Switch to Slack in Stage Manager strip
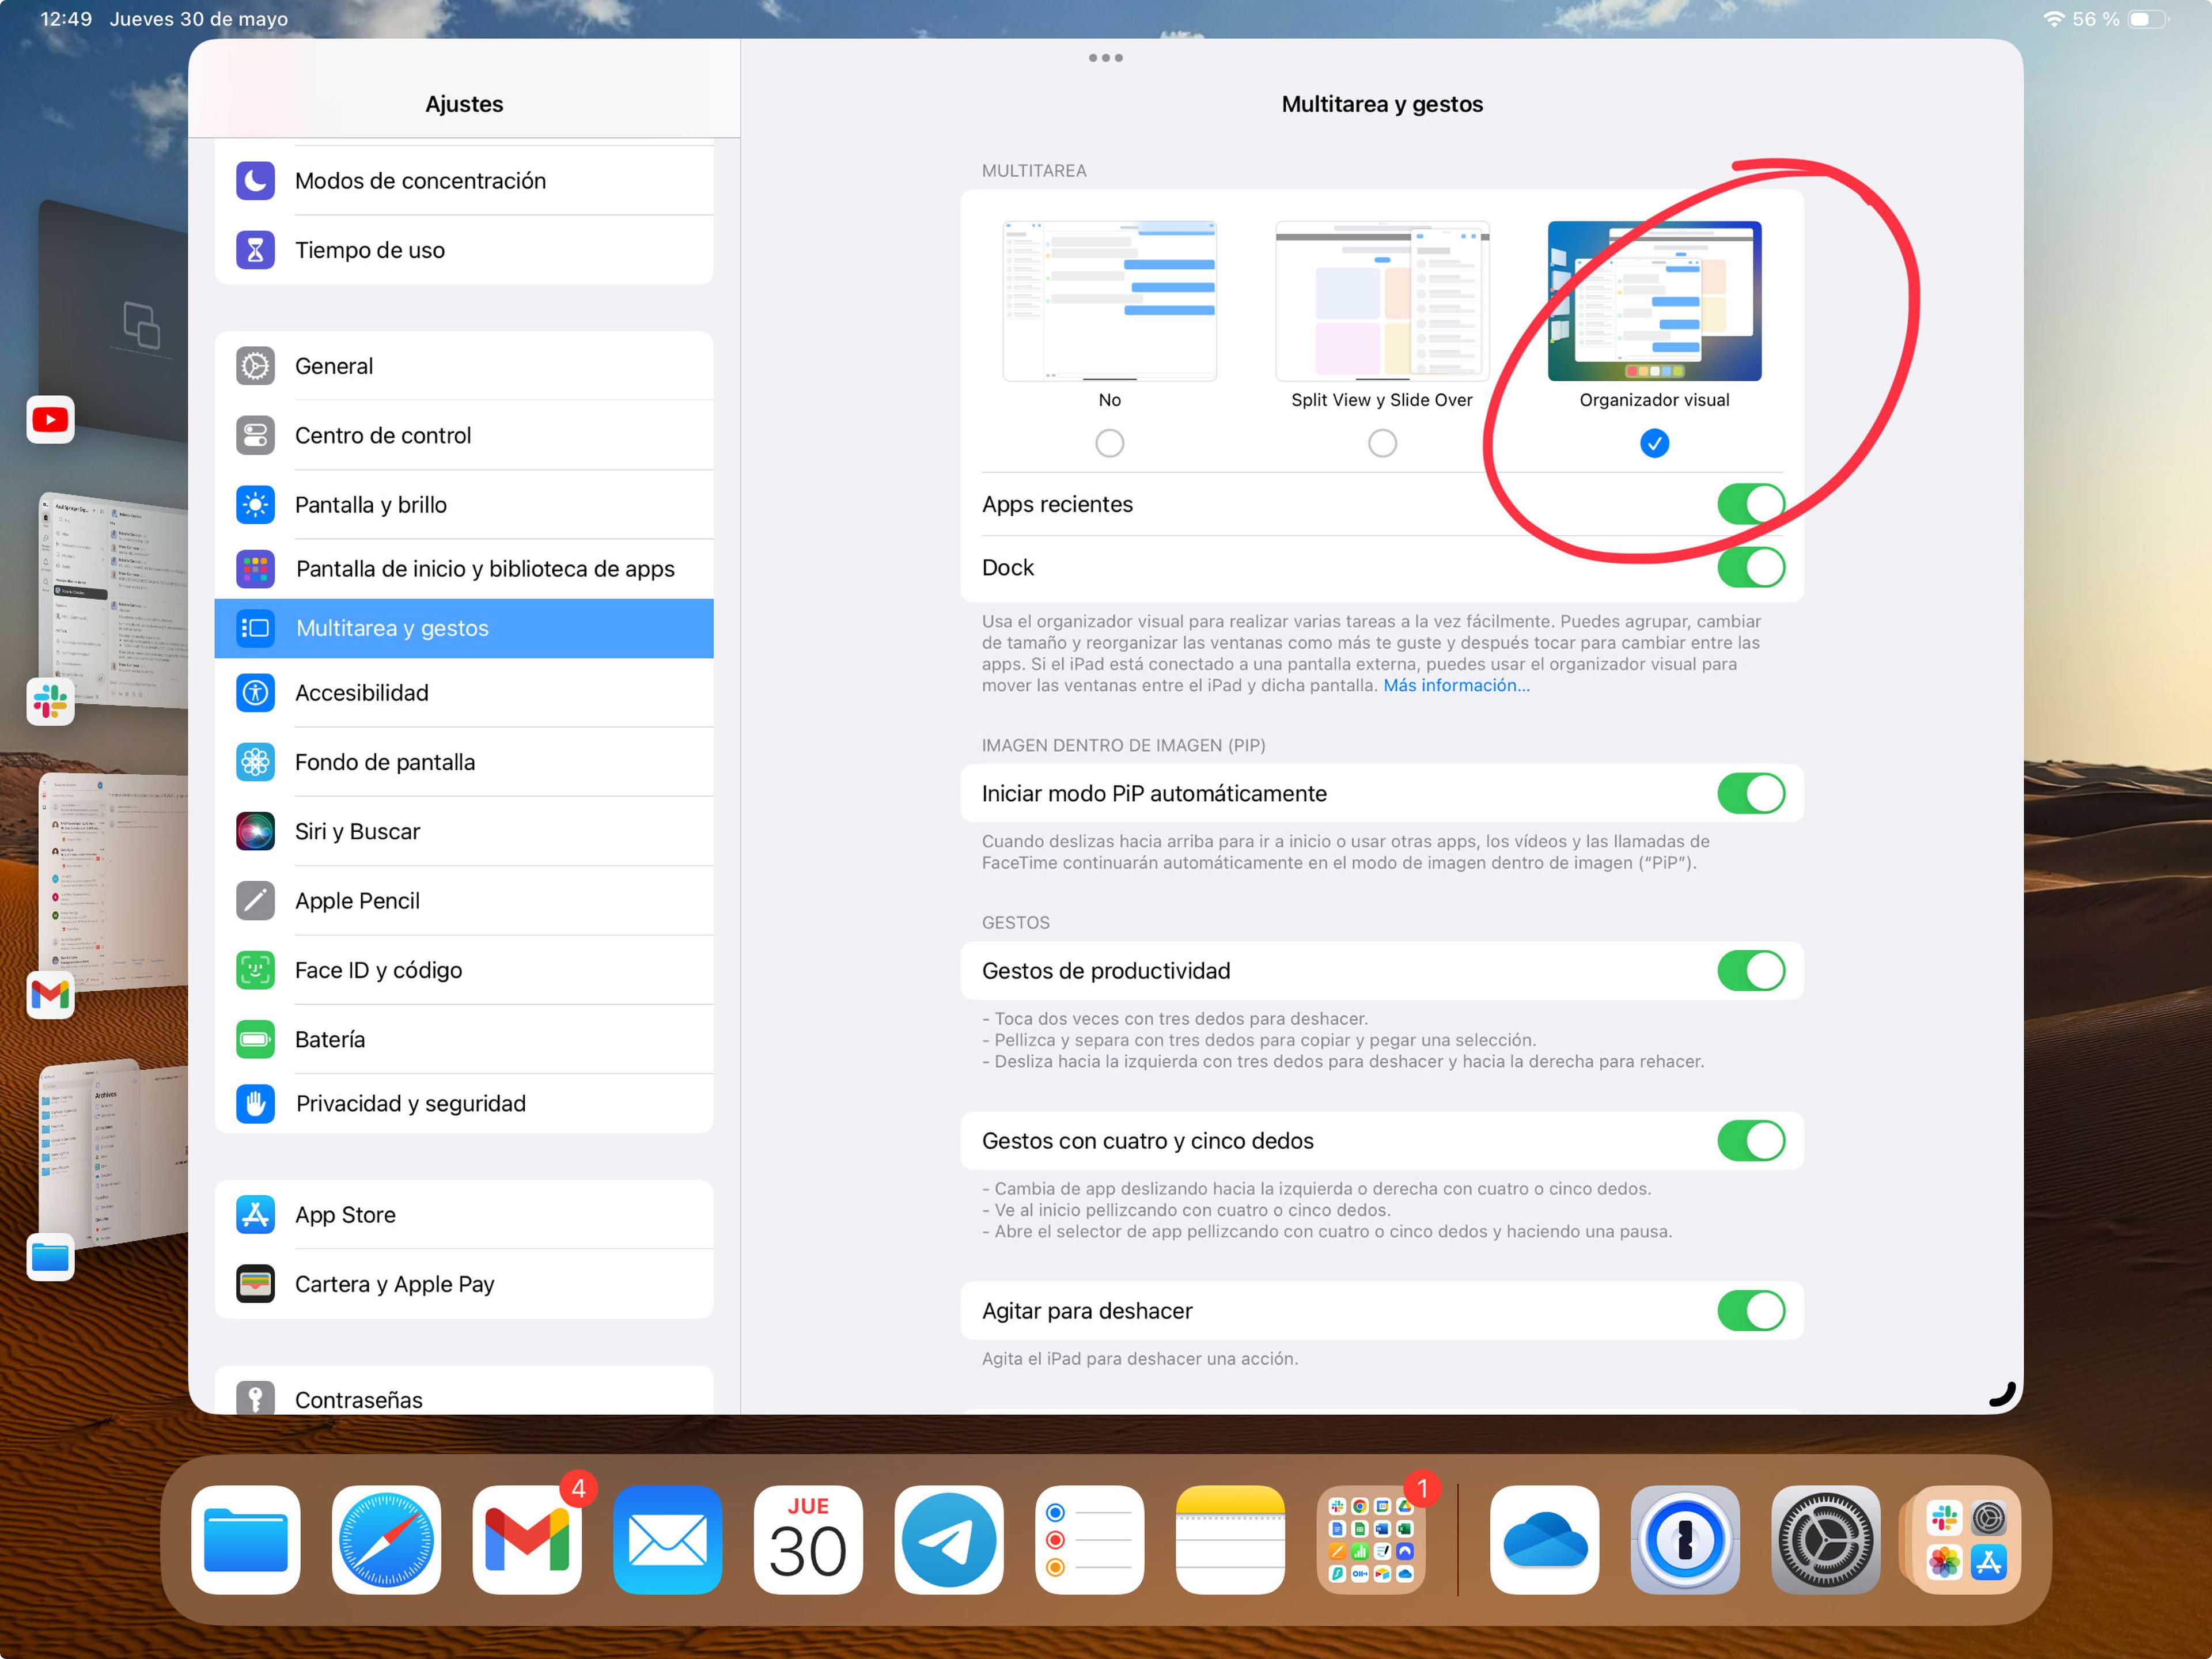The height and width of the screenshot is (1659, 2212). [x=50, y=701]
